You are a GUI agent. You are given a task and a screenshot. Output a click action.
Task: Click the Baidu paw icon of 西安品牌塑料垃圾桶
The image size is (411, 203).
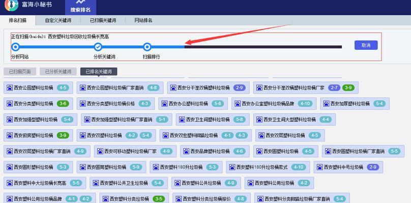[x=186, y=151]
